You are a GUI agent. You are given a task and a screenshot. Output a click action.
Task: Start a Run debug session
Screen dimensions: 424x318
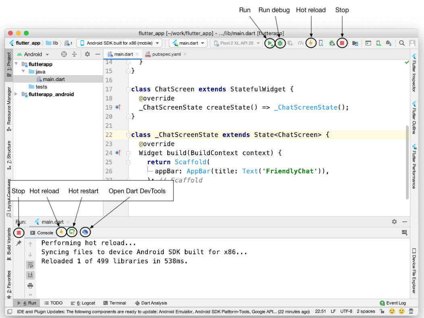(280, 43)
